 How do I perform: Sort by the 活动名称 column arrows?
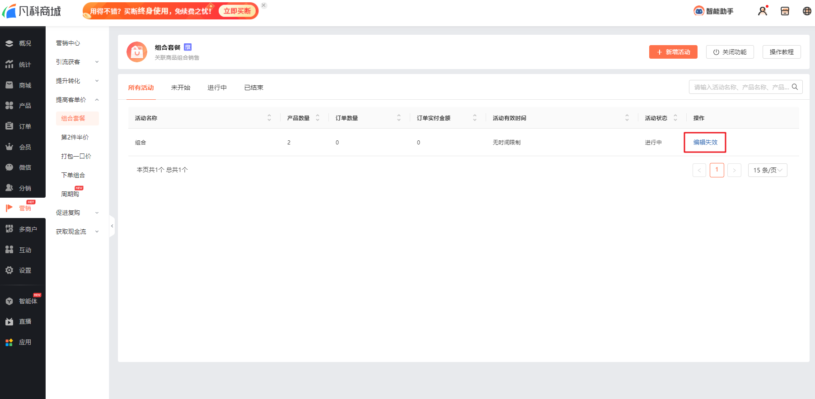(269, 118)
